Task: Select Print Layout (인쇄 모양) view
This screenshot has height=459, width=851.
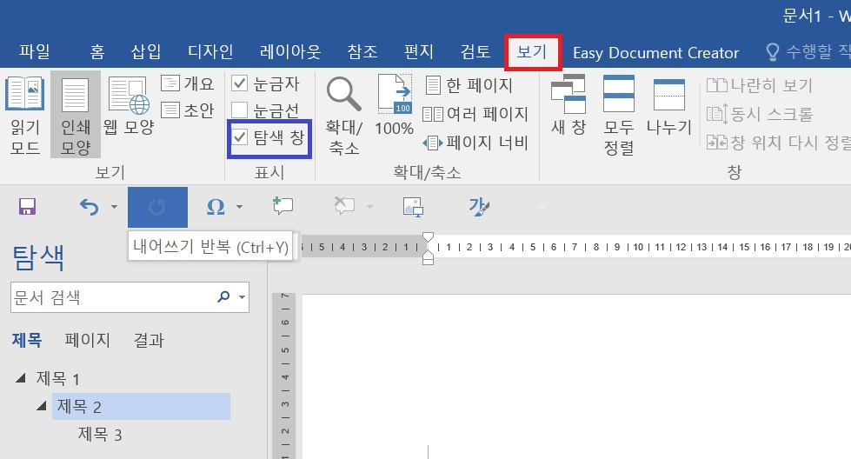Action: click(x=76, y=115)
